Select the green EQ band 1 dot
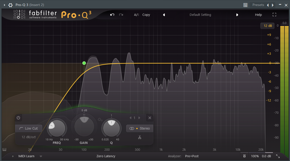Screen dimensions: 290x161 click(84, 63)
